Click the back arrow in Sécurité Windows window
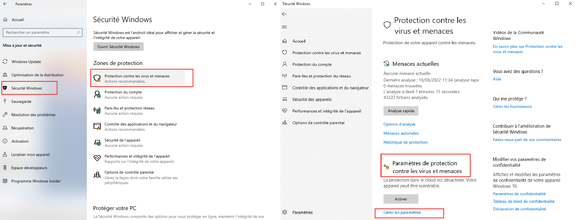 [284, 14]
